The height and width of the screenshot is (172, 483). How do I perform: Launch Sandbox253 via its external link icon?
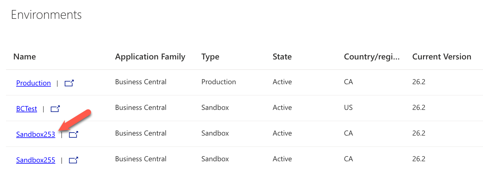73,134
